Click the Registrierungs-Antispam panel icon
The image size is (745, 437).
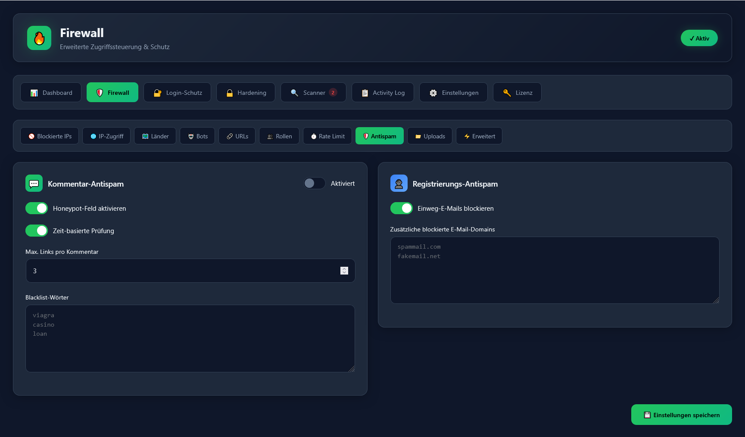tap(399, 183)
